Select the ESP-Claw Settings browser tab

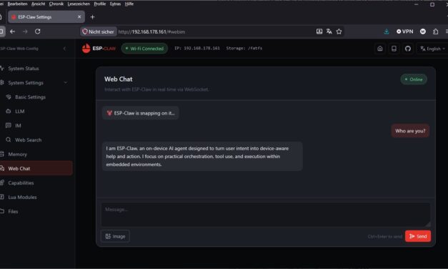[x=46, y=17]
